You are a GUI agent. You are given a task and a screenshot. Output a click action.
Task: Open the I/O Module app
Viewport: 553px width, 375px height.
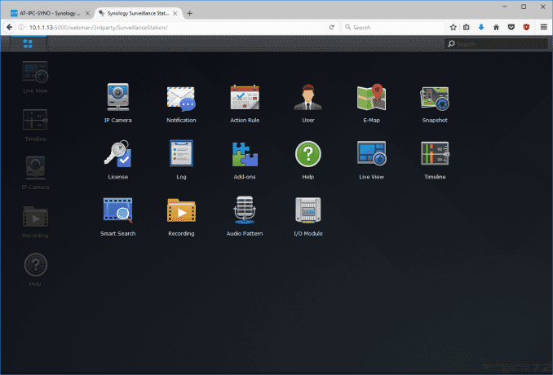point(307,212)
